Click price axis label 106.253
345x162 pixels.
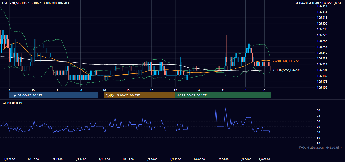point(322,47)
